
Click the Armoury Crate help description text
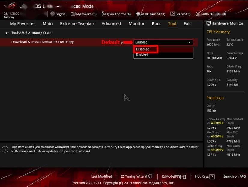point(105,149)
